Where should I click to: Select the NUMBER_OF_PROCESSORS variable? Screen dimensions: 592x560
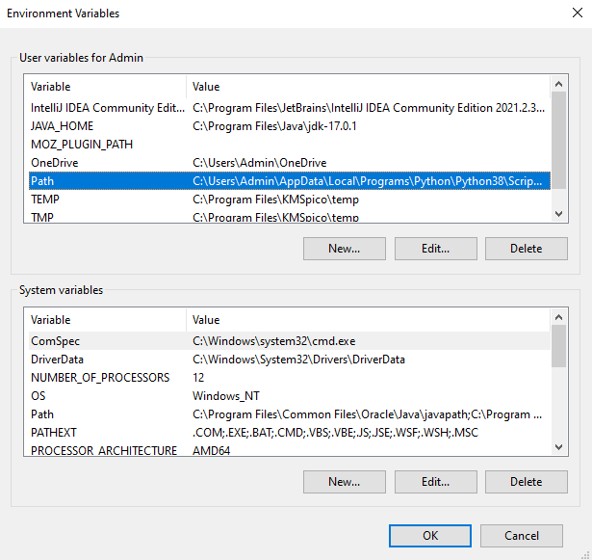tap(290, 378)
